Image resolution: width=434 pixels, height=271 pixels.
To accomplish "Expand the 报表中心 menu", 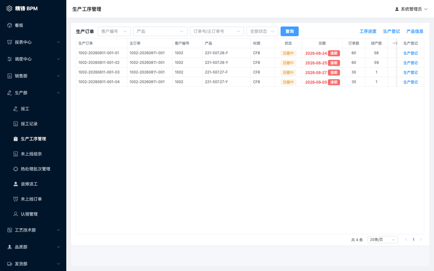I will click(33, 42).
